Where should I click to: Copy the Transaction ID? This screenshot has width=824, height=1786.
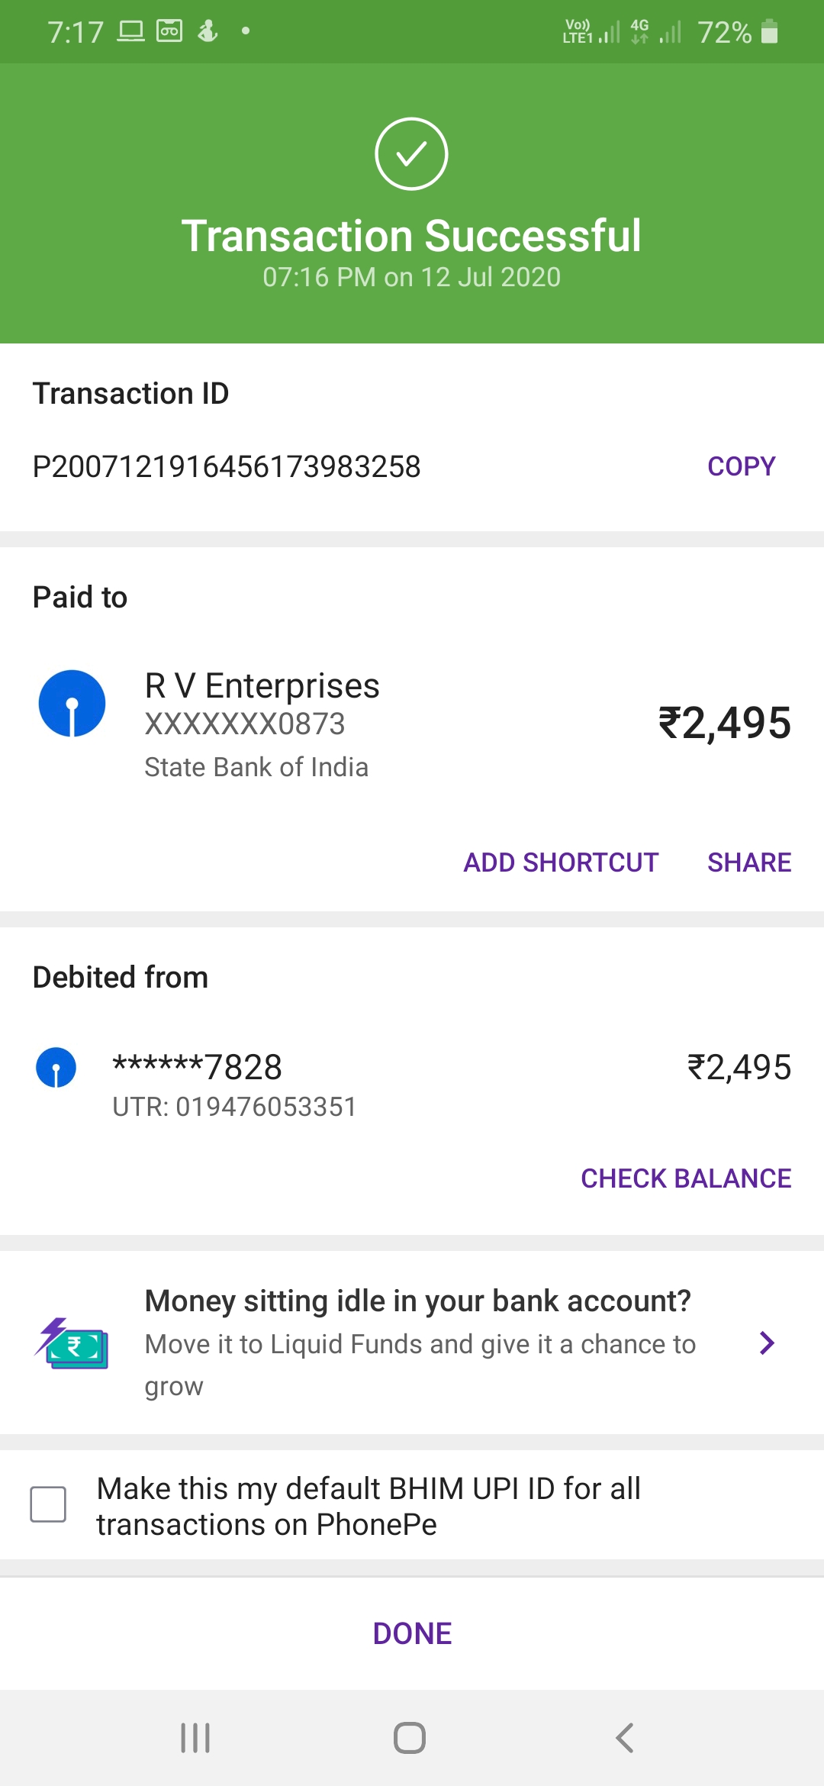tap(741, 466)
